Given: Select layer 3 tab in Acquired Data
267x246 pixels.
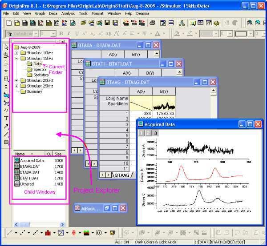Looking at the screenshot, I should 155,133.
